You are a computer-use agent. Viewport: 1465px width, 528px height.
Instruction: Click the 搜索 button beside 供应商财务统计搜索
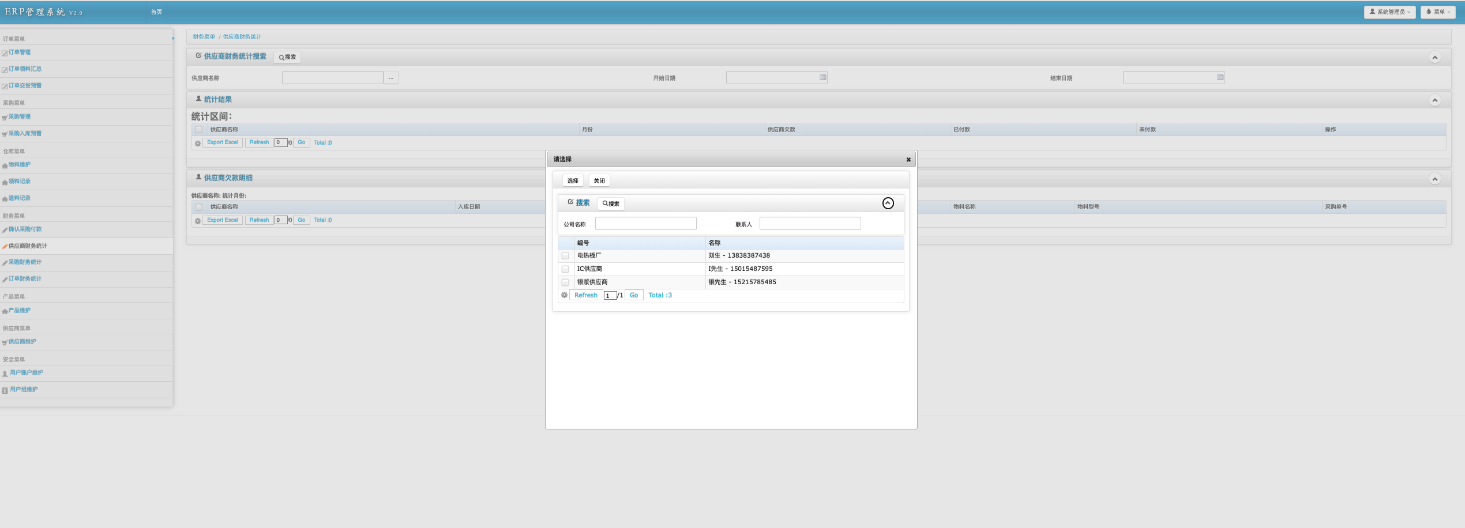tap(287, 57)
